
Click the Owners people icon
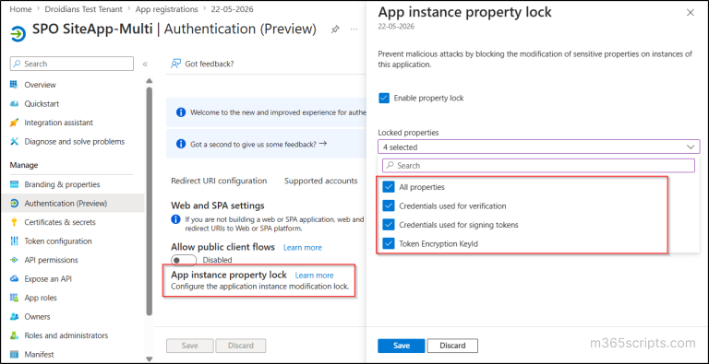click(14, 317)
